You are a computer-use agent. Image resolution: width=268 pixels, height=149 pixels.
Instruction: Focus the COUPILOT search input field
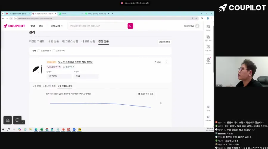(x=98, y=26)
